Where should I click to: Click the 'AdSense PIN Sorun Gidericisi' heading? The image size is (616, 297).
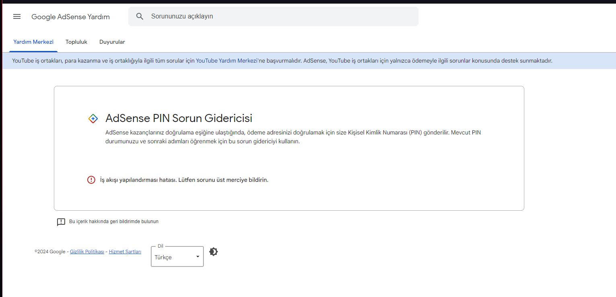pyautogui.click(x=179, y=118)
